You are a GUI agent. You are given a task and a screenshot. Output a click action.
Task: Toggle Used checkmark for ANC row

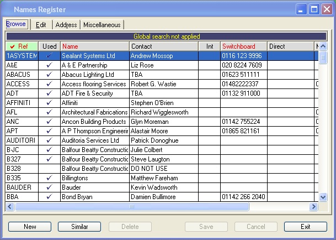coord(50,122)
